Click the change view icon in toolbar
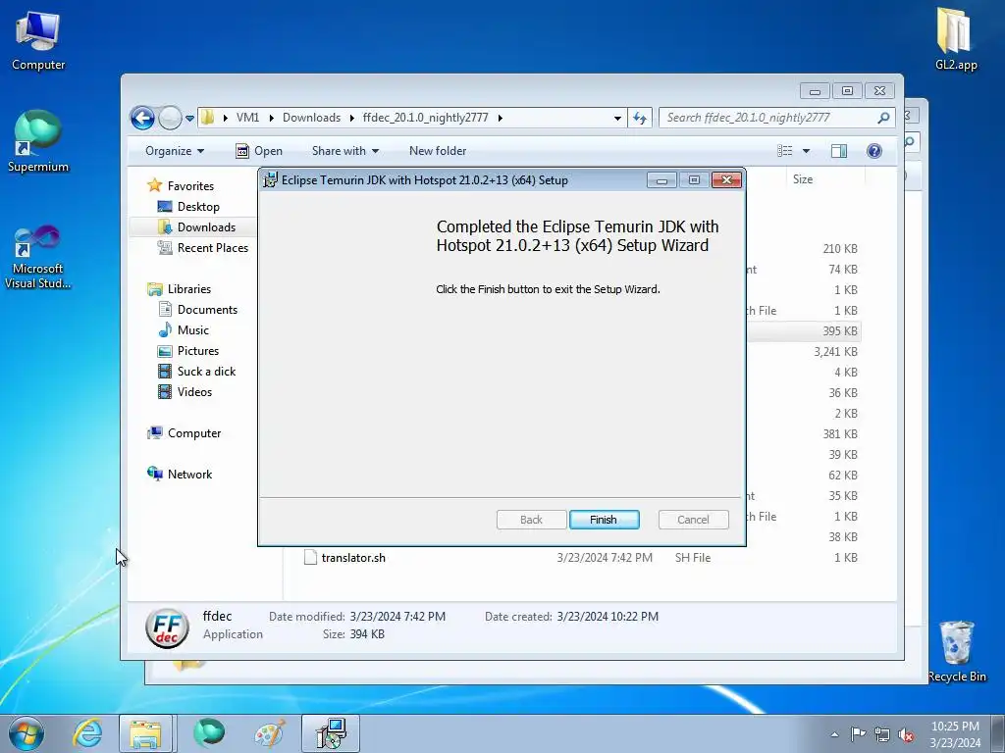The height and width of the screenshot is (753, 1005). (784, 151)
